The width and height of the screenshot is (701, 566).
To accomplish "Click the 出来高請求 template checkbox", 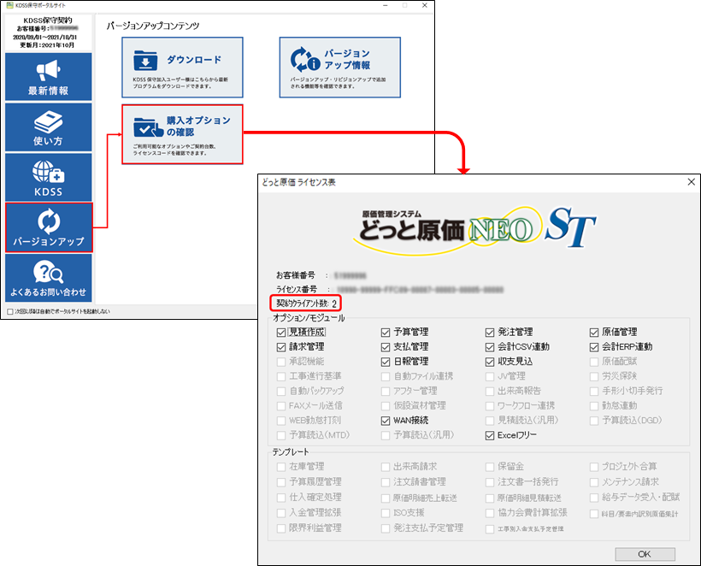I will [x=386, y=467].
